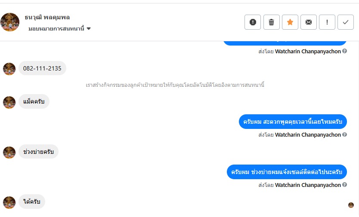Mark conversation unread with envelope icon

tap(309, 22)
